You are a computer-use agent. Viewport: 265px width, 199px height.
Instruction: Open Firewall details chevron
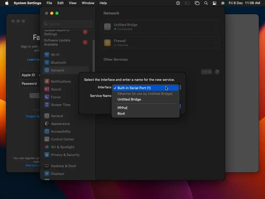216,43
